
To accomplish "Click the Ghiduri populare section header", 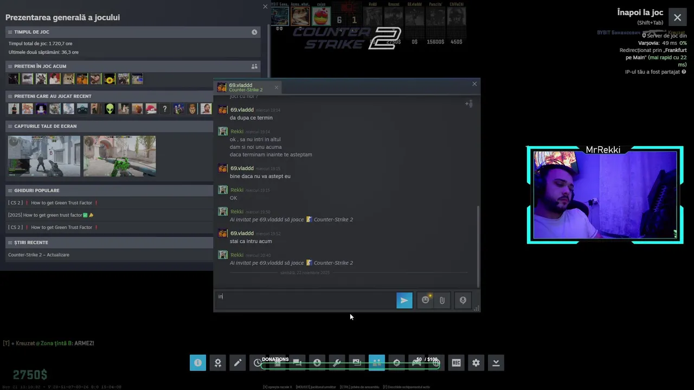I will 108,191.
